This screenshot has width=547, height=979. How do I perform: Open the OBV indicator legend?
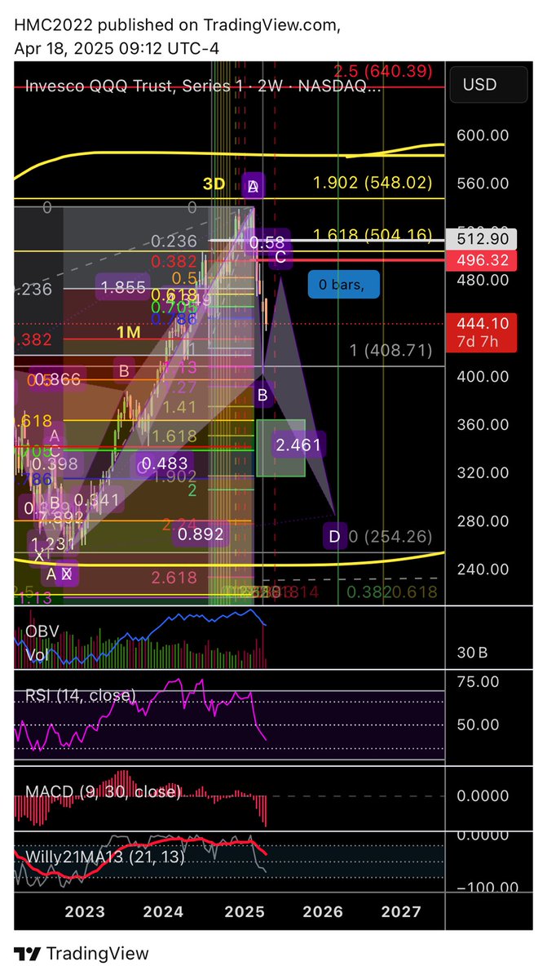pyautogui.click(x=43, y=630)
